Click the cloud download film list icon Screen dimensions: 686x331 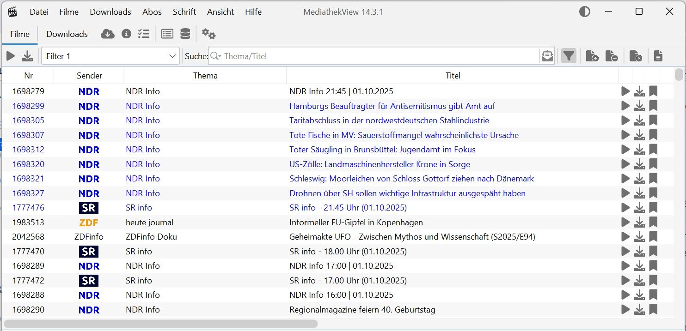(x=108, y=34)
